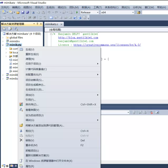Open the 文件(F) menu
Screen dimensions: 168x168
click(x=5, y=7)
